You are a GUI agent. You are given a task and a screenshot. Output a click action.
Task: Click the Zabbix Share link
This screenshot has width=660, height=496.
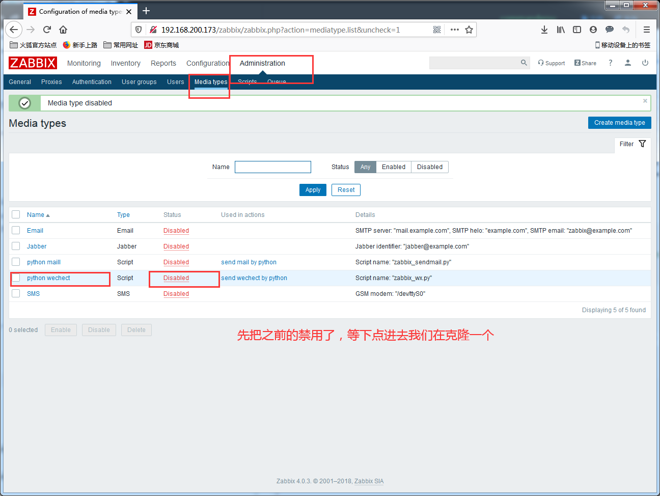pos(585,63)
